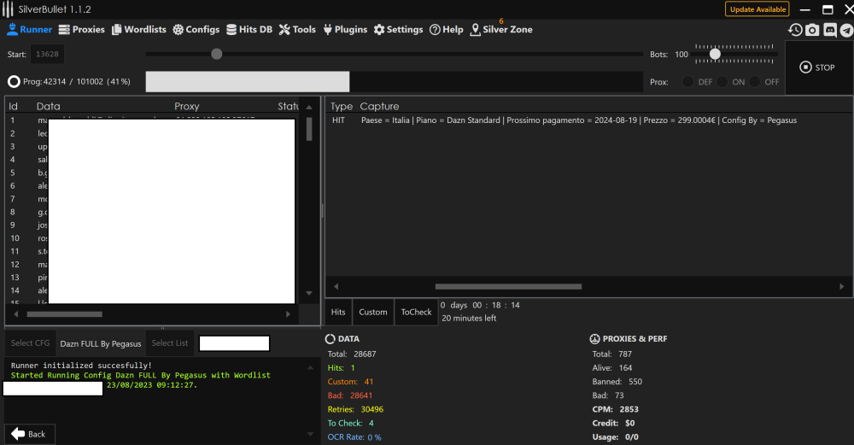Screen dimensions: 854x445
Task: Open the Telegram paper plane icon
Action: click(x=845, y=30)
